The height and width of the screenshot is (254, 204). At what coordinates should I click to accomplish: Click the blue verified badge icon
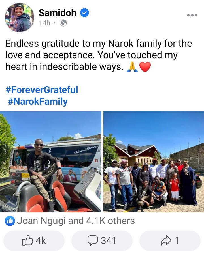coord(84,13)
